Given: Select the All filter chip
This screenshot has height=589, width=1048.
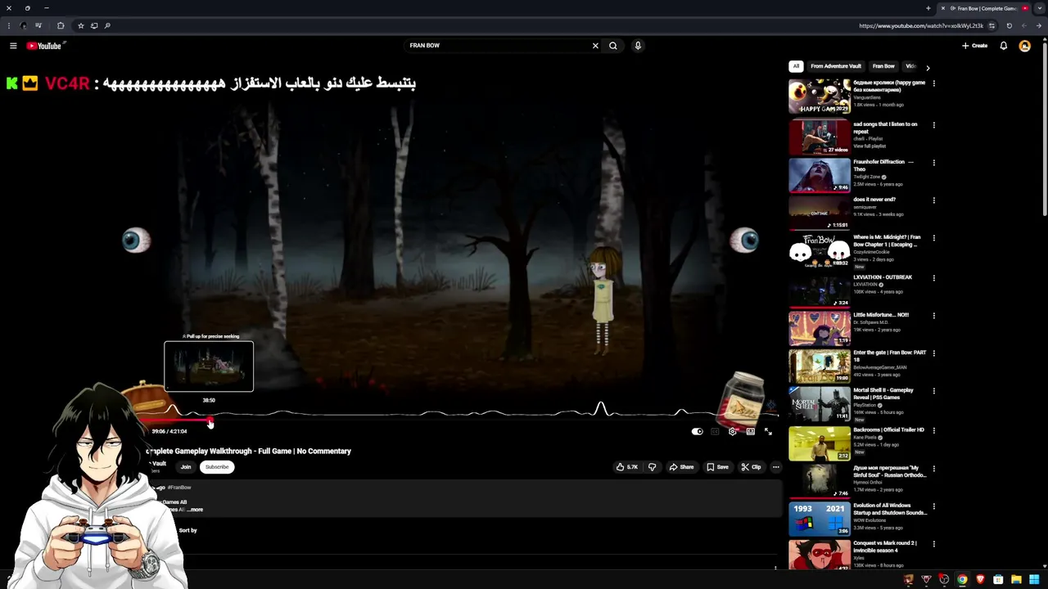Looking at the screenshot, I should 796,66.
